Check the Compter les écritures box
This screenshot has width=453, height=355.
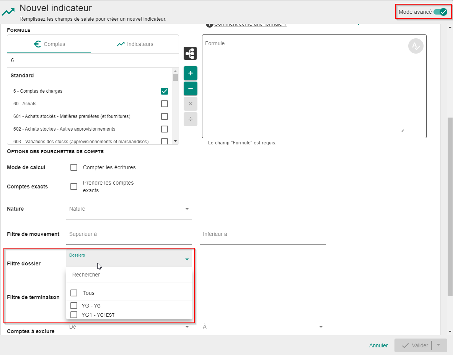click(74, 167)
